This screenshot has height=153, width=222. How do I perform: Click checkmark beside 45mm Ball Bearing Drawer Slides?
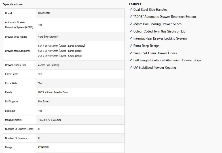[131, 24]
